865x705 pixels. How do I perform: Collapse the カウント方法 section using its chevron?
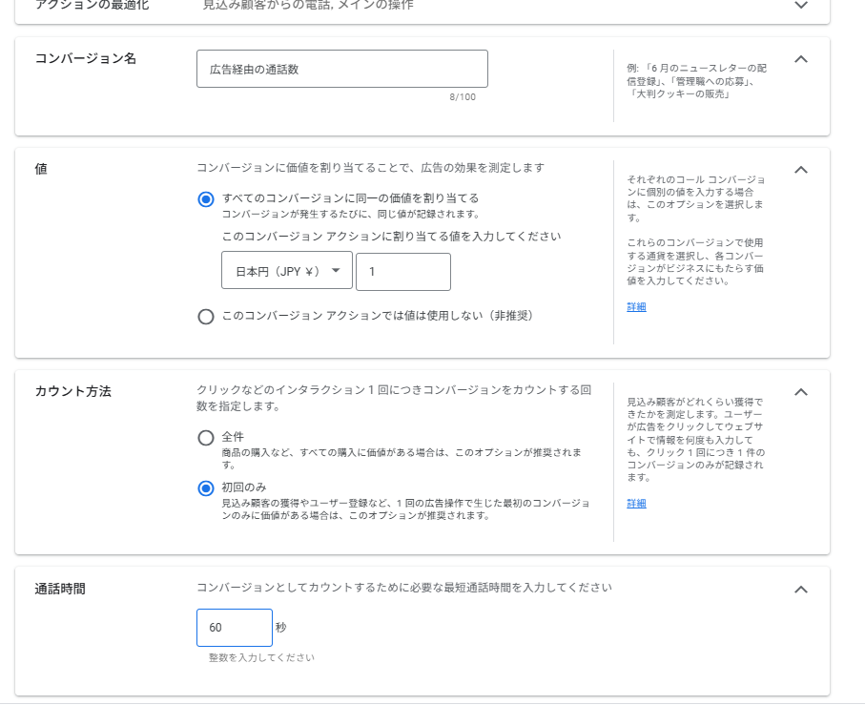[801, 392]
